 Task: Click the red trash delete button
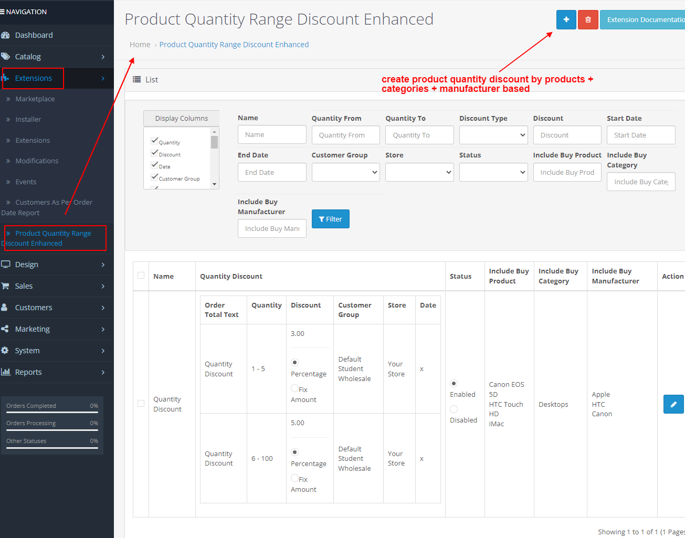[x=587, y=19]
